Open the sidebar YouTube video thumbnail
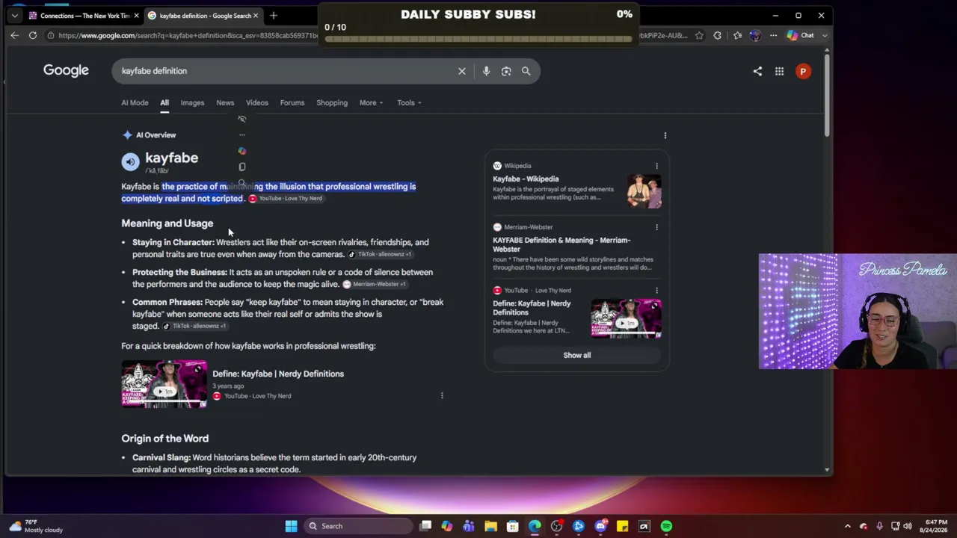 click(x=627, y=318)
